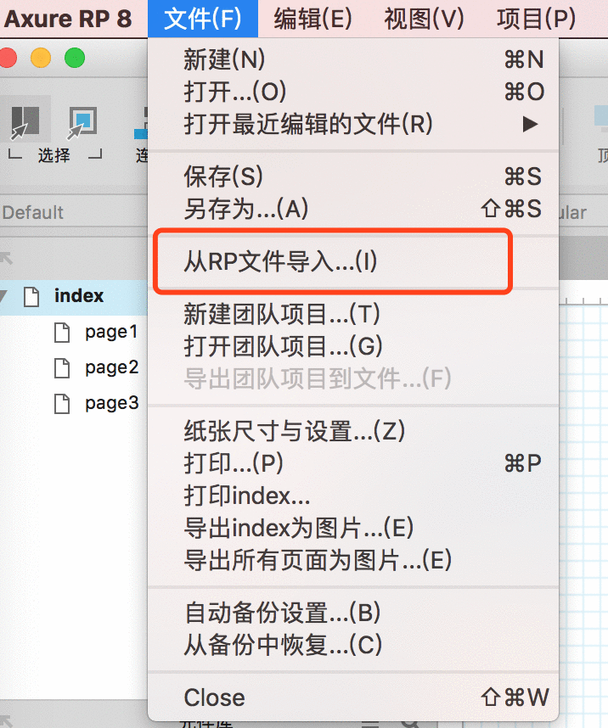
Task: Select the intersected selection mode icon
Action: (25, 121)
